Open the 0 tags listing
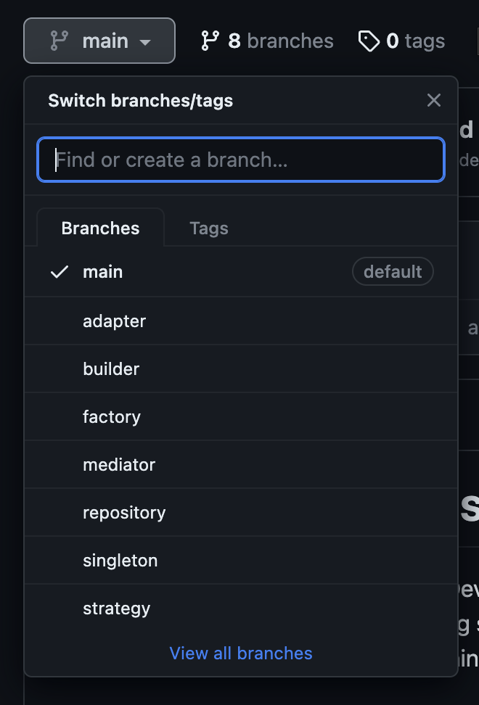 [401, 41]
